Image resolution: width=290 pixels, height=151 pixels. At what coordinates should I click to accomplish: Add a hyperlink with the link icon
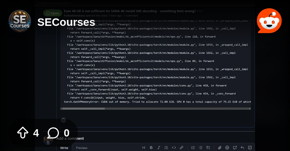point(181,148)
